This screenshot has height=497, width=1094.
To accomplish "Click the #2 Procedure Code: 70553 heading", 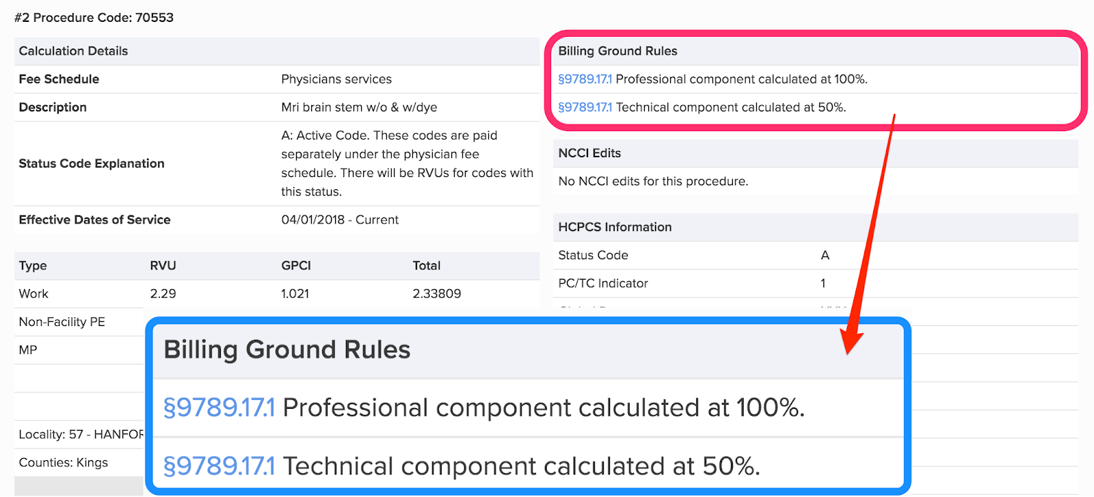I will click(x=94, y=18).
